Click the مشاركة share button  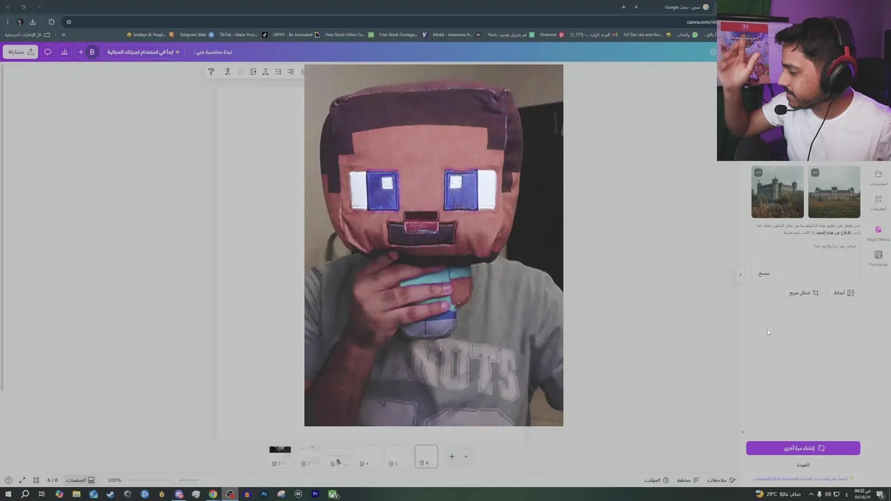pos(21,52)
